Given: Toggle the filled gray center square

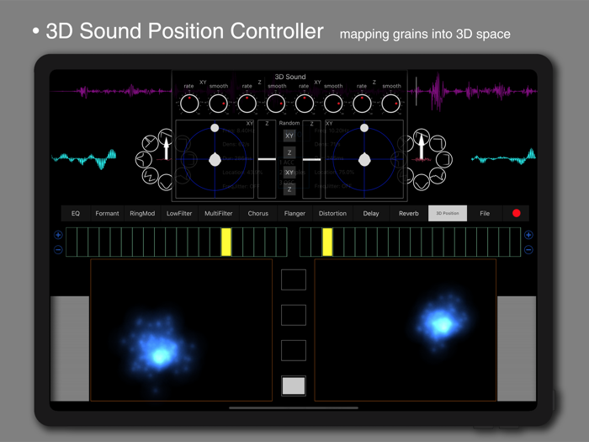Looking at the screenshot, I should click(294, 386).
